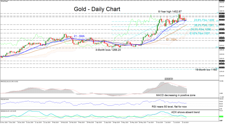Image resolution: width=226 pixels, height=124 pixels.
Task: Select the RSI nears 50 level note
Action: pyautogui.click(x=169, y=107)
